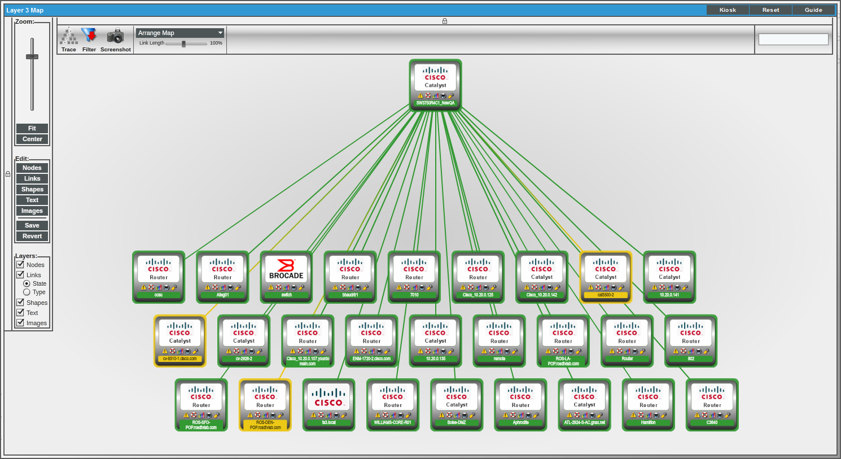The image size is (841, 459).
Task: Open printer icon on Boise-DMZ node
Action: tap(465, 415)
